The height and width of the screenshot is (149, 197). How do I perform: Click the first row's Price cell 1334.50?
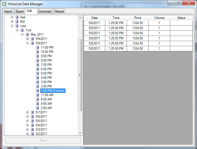tap(138, 23)
